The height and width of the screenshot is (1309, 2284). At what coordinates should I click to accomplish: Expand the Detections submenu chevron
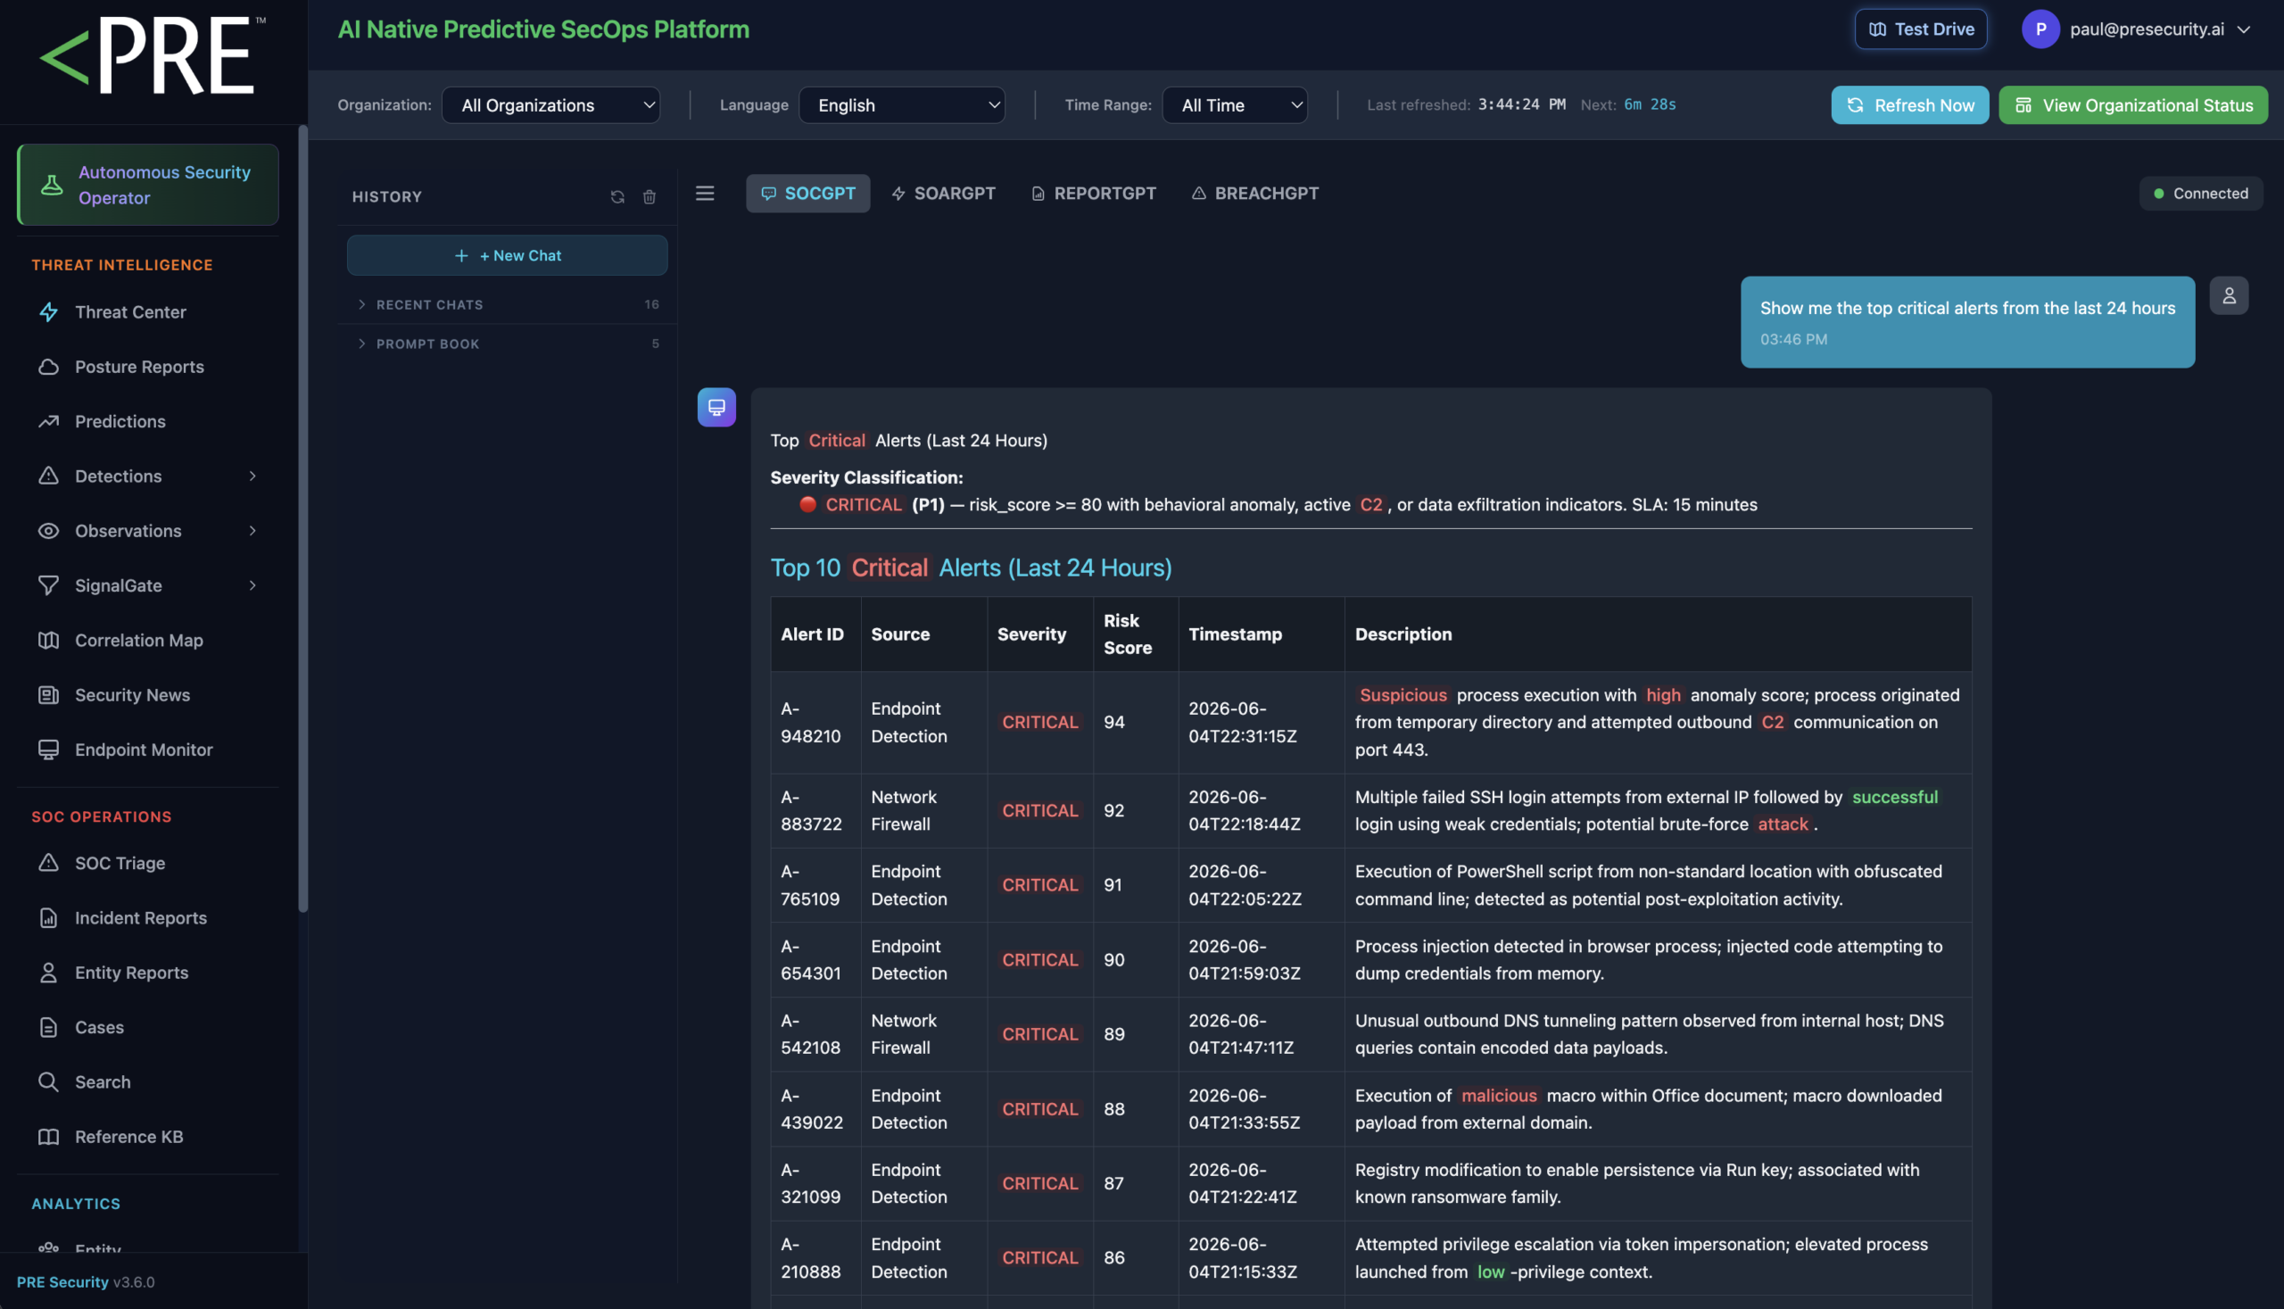252,476
